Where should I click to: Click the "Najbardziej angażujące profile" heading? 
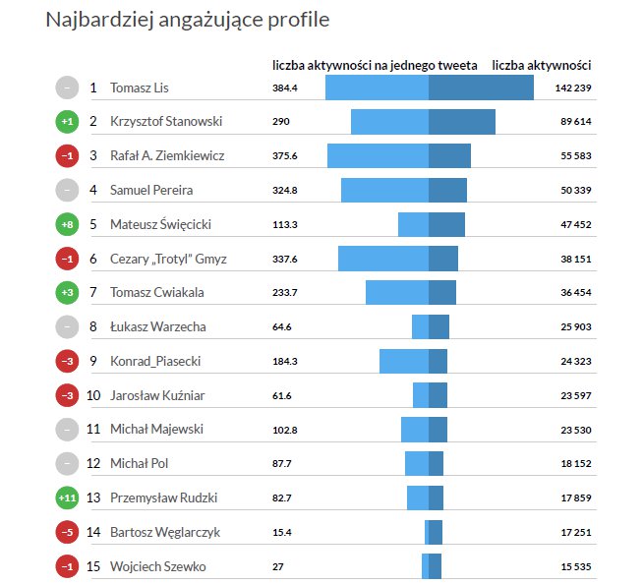point(188,20)
